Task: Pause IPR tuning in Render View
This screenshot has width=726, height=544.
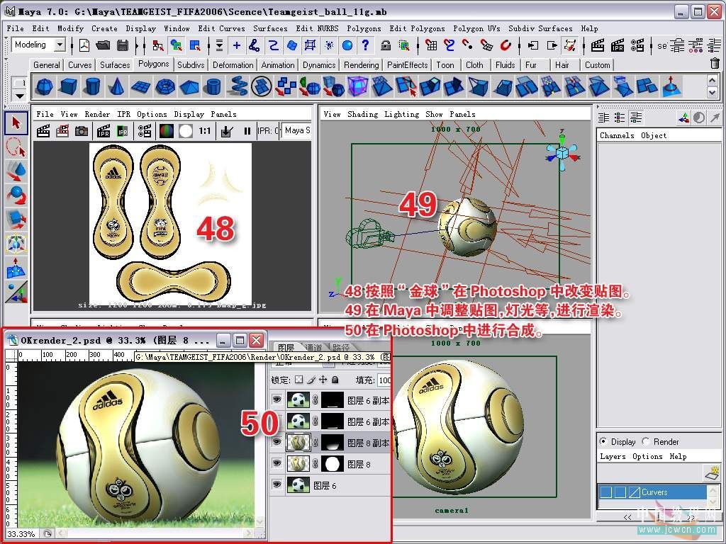Action: (247, 131)
